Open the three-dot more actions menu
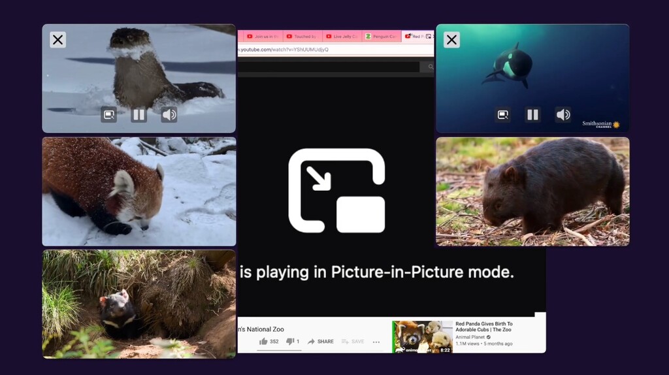669x375 pixels. tap(376, 342)
